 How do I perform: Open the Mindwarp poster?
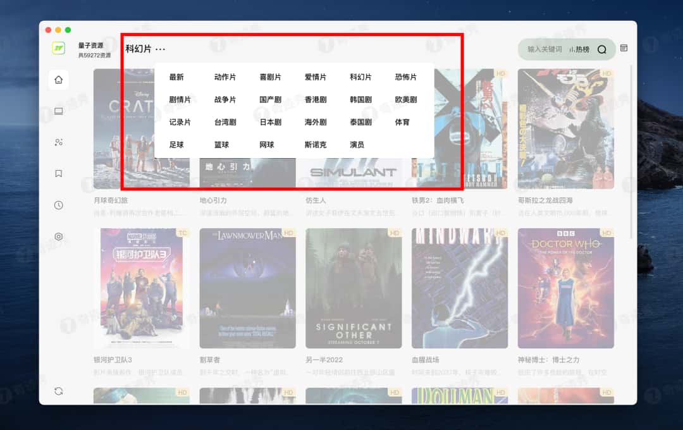pyautogui.click(x=460, y=288)
